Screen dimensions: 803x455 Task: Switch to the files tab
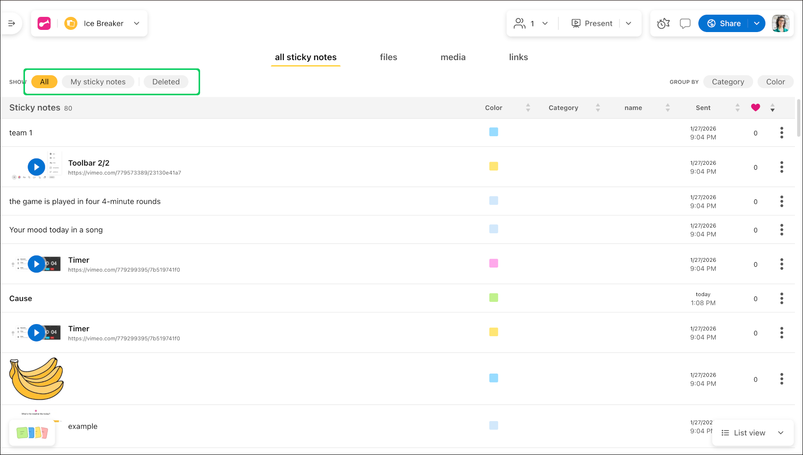point(388,57)
